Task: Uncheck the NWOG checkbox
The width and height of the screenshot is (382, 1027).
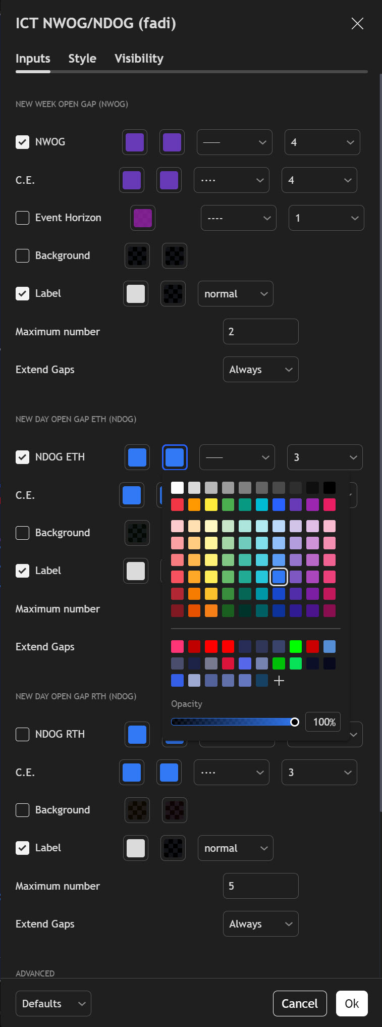Action: [23, 142]
